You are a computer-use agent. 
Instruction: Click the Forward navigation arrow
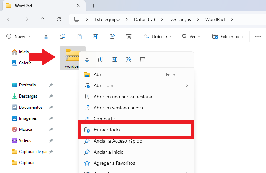click(x=26, y=19)
